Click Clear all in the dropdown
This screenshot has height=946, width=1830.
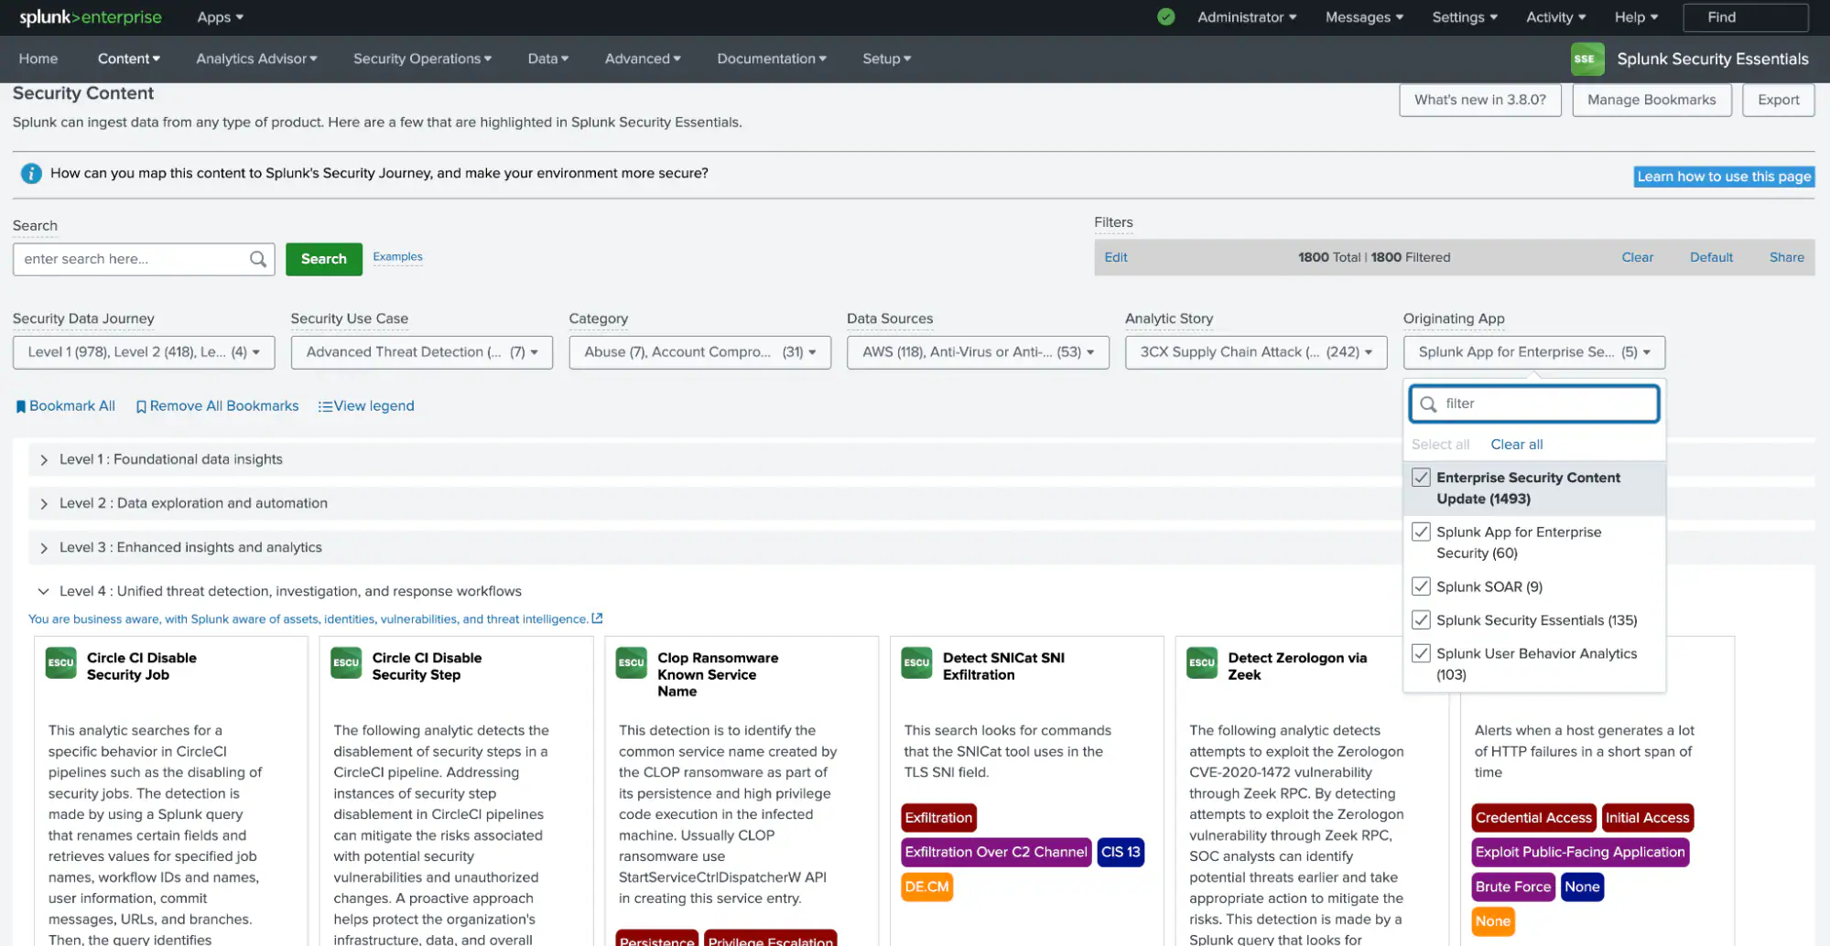(x=1516, y=445)
